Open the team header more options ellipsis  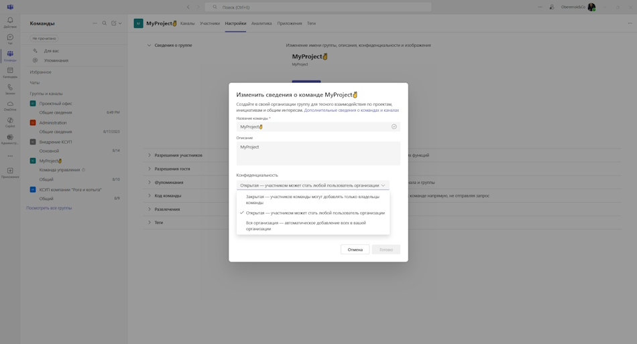pyautogui.click(x=630, y=23)
